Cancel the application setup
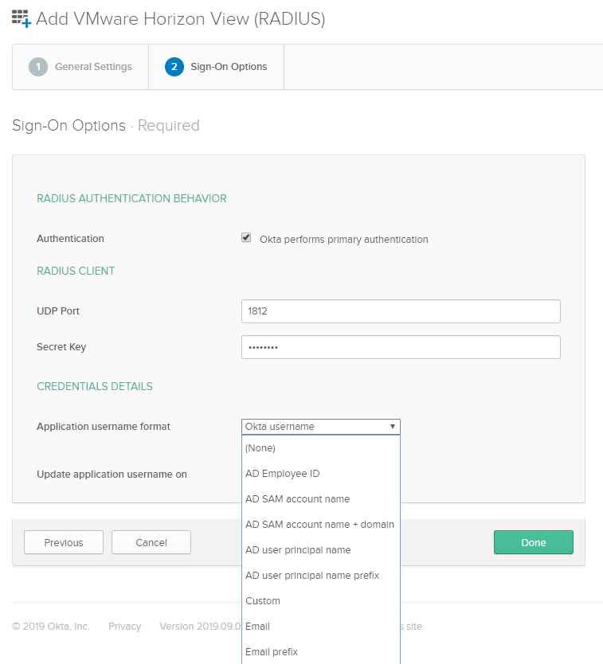Viewport: 603px width, 664px height. pos(151,542)
